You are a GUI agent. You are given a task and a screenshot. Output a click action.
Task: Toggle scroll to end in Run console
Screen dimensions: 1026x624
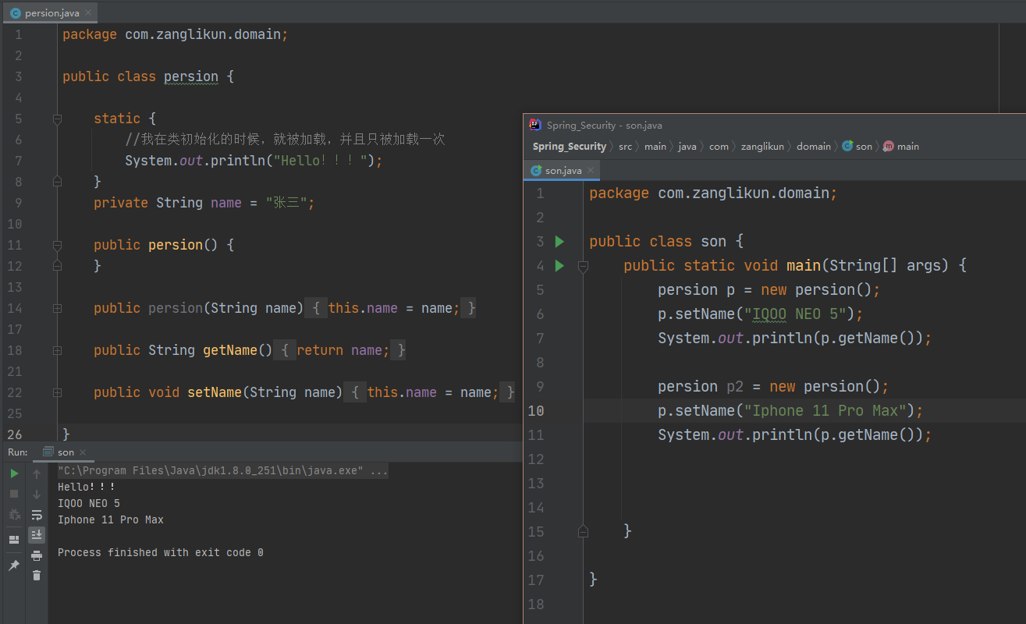click(37, 534)
